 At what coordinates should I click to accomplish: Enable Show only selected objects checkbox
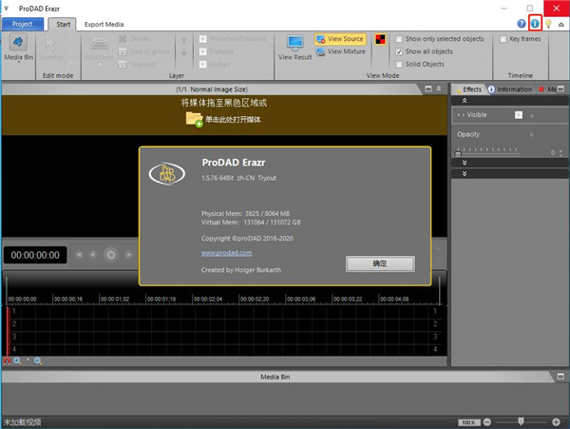pyautogui.click(x=398, y=39)
